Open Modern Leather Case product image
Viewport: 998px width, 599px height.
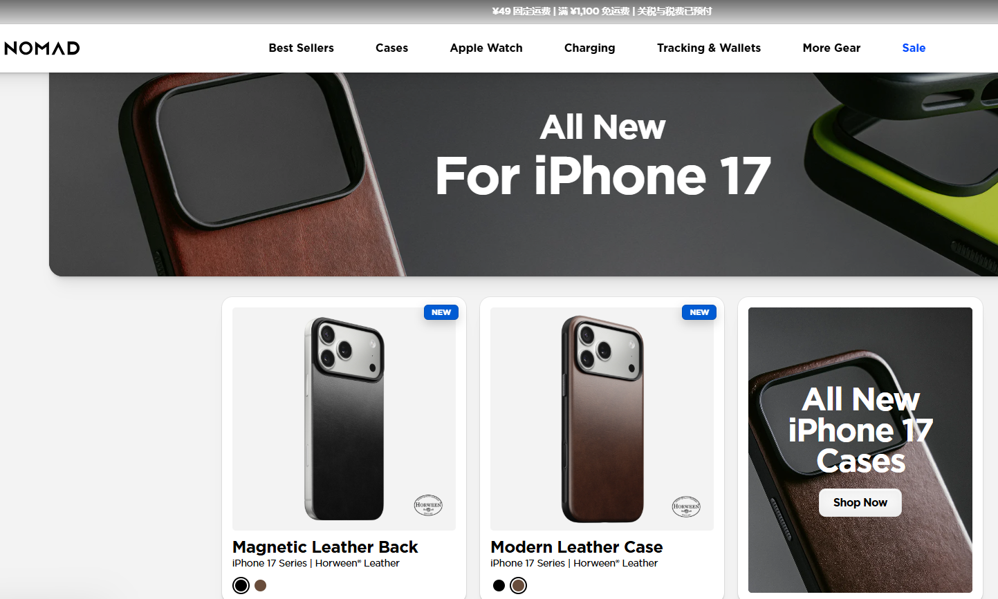[602, 419]
